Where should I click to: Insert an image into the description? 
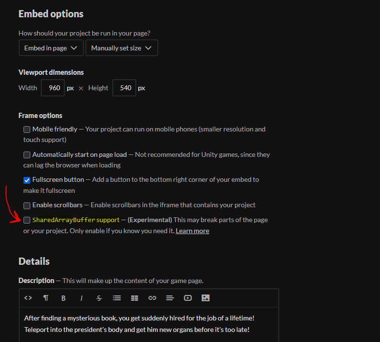(x=205, y=298)
